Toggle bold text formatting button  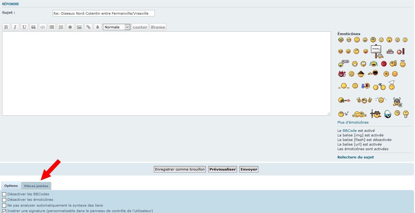point(6,27)
